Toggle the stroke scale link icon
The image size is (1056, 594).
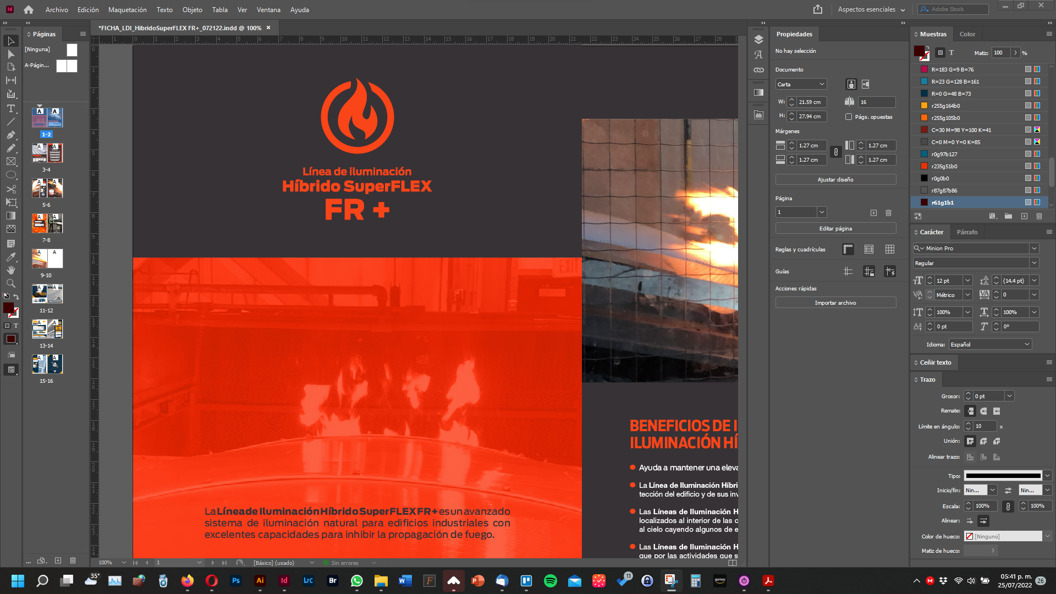pos(1008,506)
